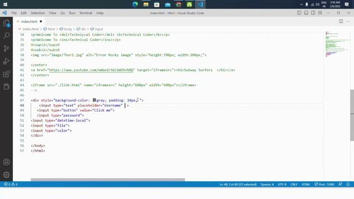The width and height of the screenshot is (354, 199).
Task: Click the <center> tag on line 40
Action: 39,65
